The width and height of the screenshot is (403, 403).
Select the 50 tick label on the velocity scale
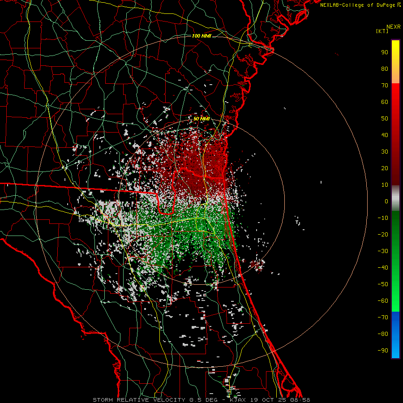click(x=385, y=119)
